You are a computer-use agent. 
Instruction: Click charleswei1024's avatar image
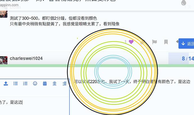tap(4, 60)
